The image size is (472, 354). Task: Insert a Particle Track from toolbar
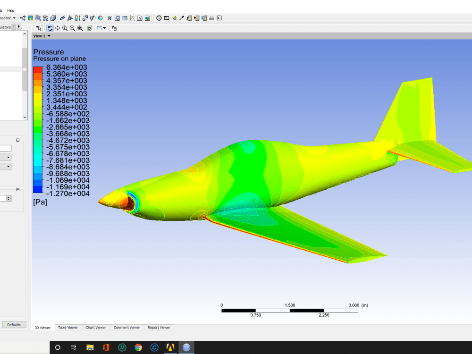click(45, 18)
